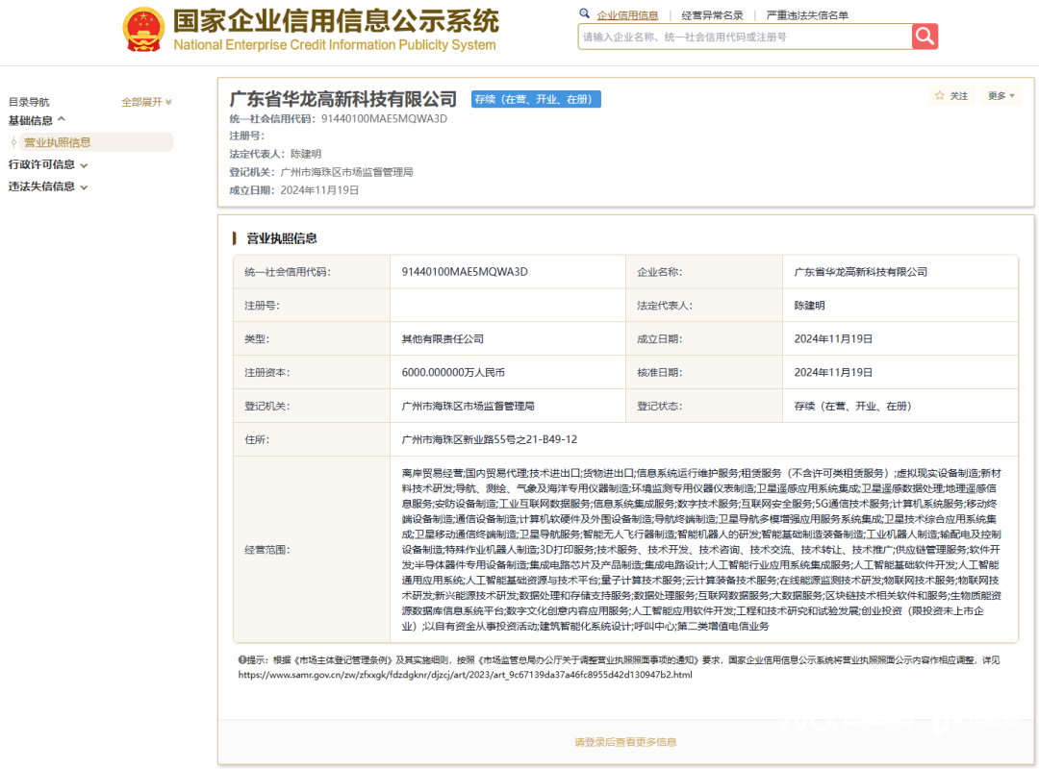Switch to the 严重违法失信名单 tab
The height and width of the screenshot is (769, 1039).
click(x=807, y=15)
